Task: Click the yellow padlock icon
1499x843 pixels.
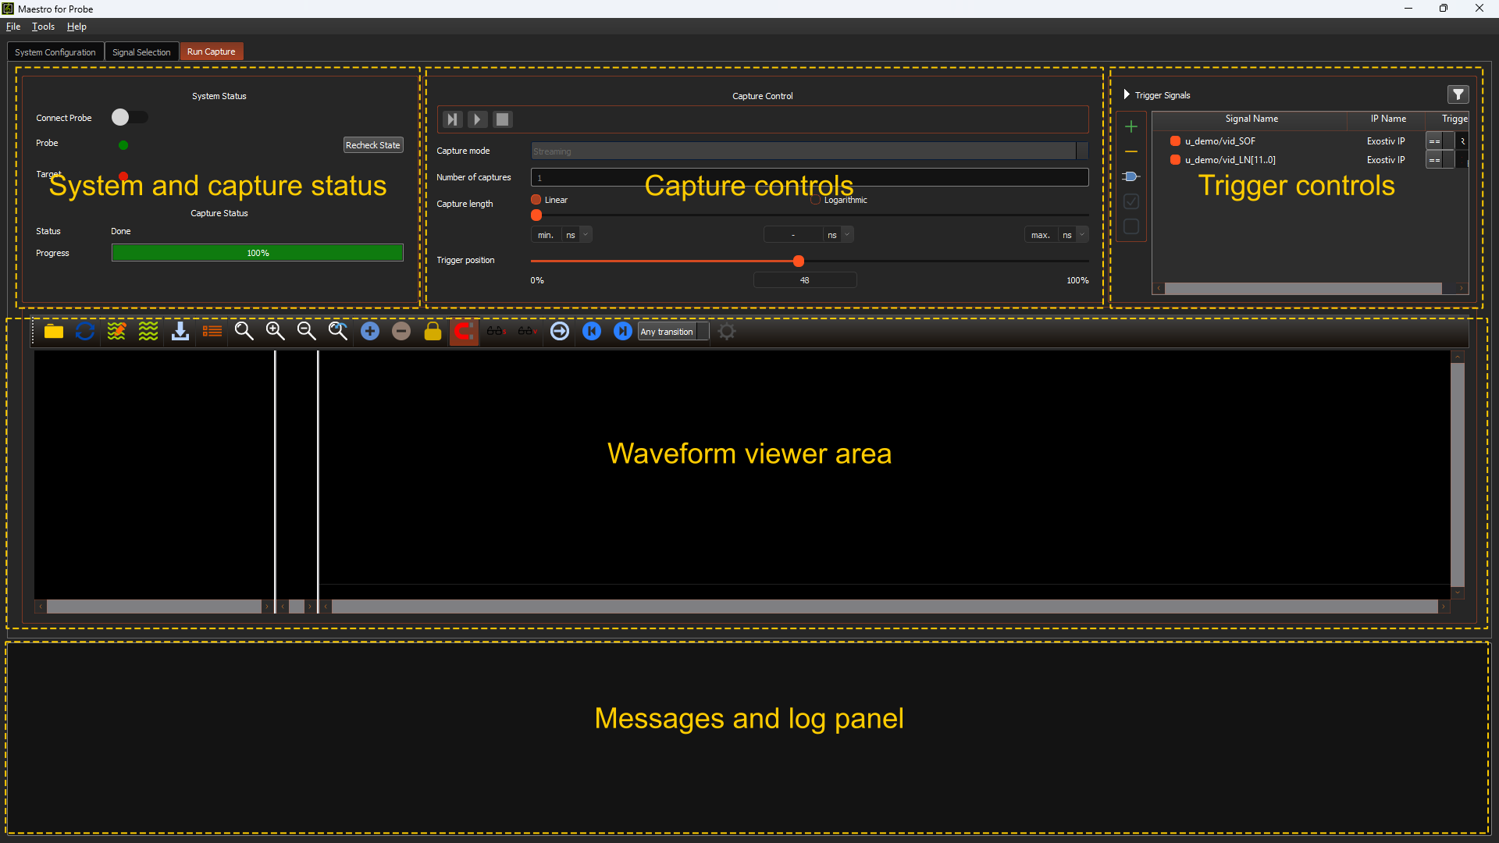Action: click(433, 332)
